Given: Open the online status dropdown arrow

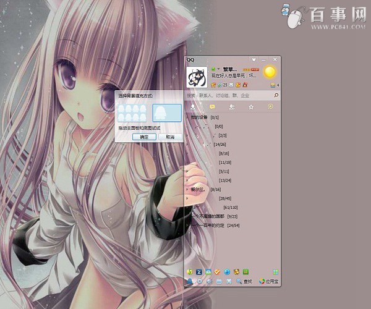Looking at the screenshot, I should [218, 69].
